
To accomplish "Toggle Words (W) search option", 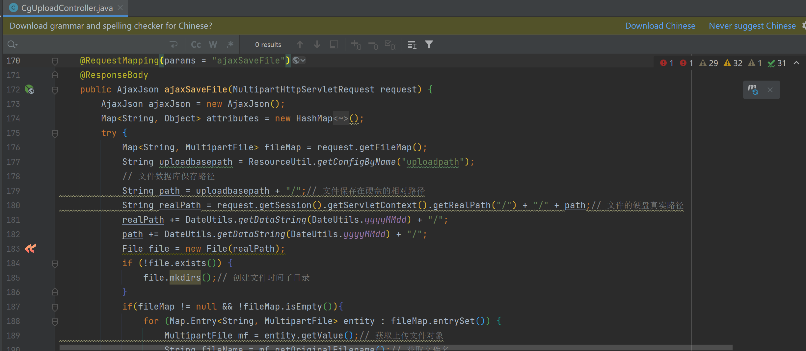I will click(213, 44).
